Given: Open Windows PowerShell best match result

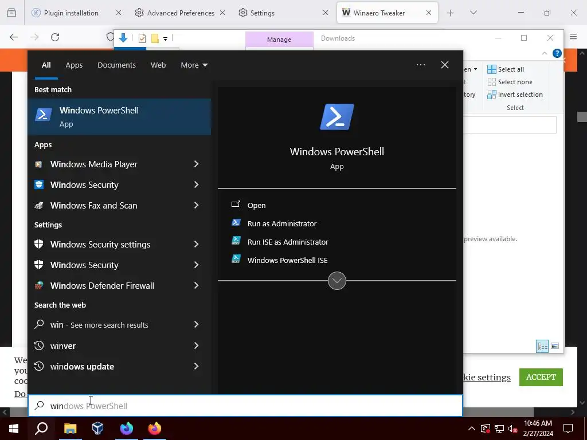Looking at the screenshot, I should coord(119,117).
